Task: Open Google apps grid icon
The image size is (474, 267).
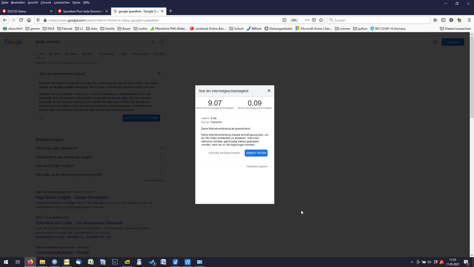Action: [435, 42]
